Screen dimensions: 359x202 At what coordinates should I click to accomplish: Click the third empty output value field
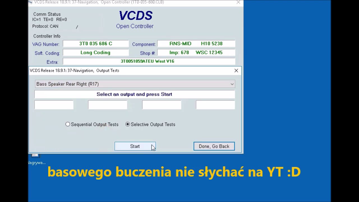point(162,105)
